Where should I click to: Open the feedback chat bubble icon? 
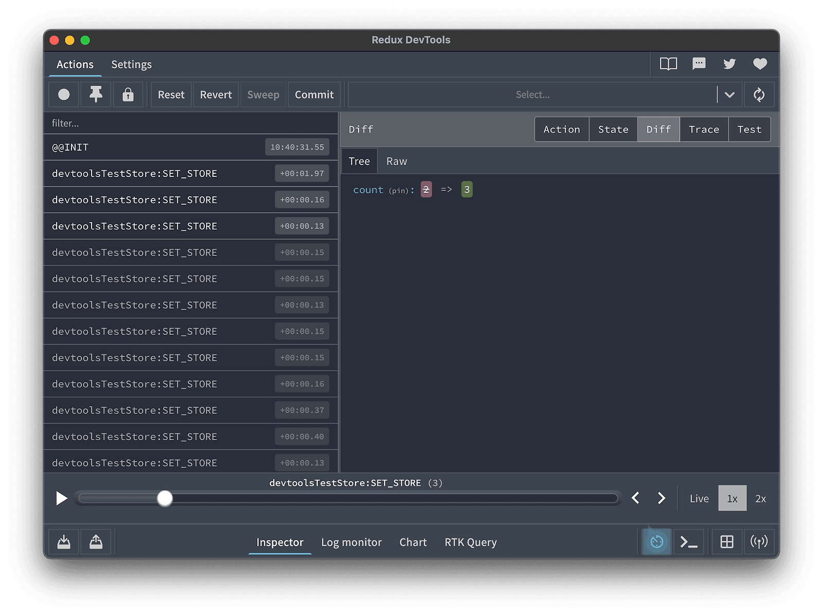[x=699, y=64]
